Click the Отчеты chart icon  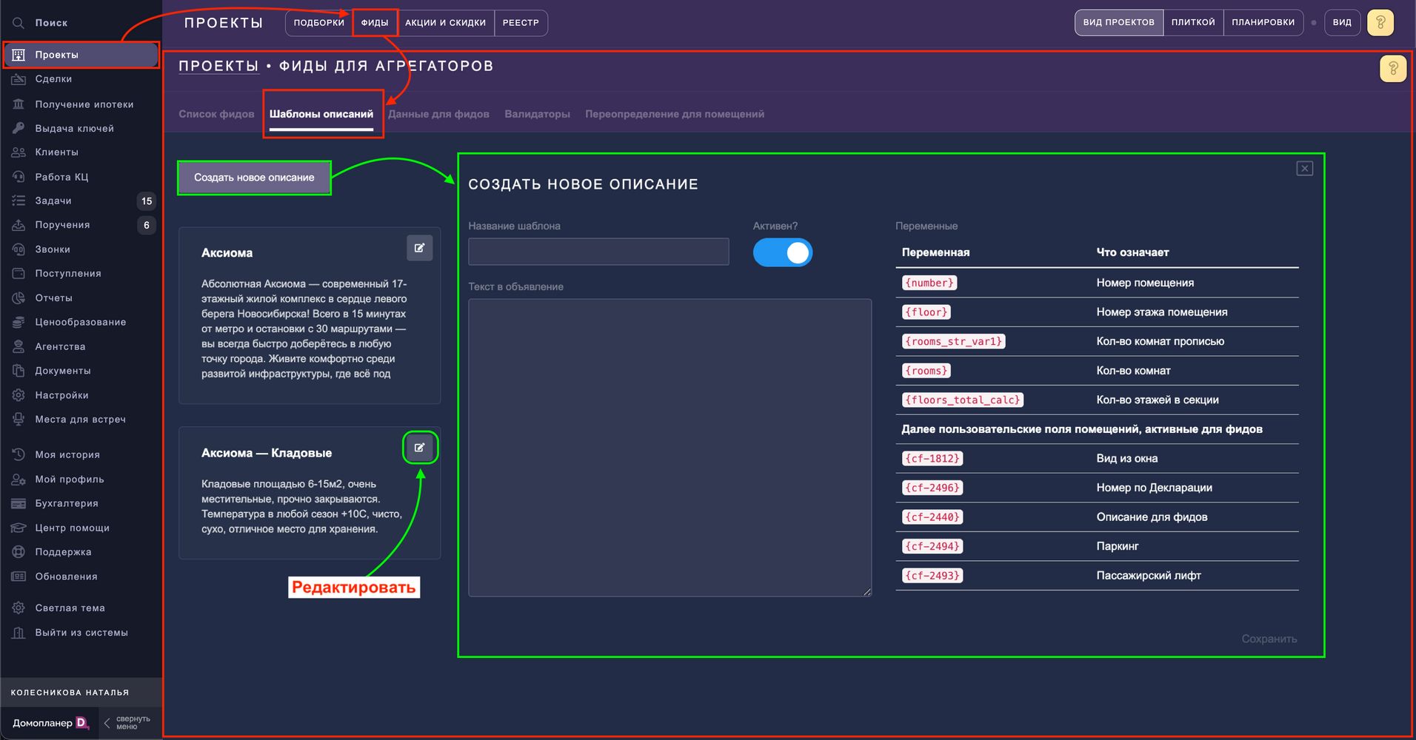tap(19, 298)
